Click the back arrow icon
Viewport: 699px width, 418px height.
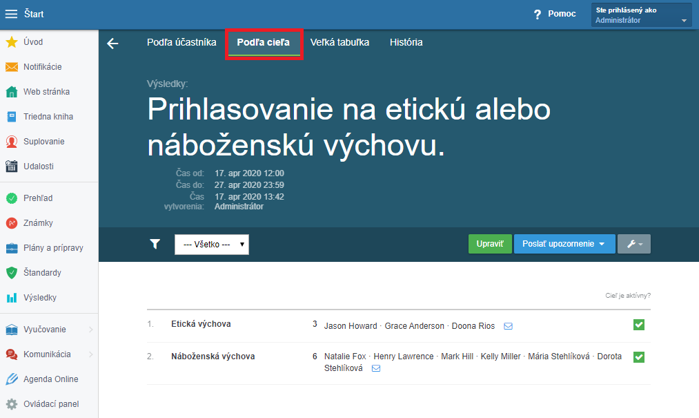tap(112, 44)
